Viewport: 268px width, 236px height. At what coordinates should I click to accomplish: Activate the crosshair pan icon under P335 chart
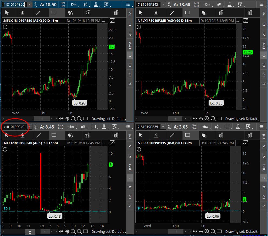point(201,232)
